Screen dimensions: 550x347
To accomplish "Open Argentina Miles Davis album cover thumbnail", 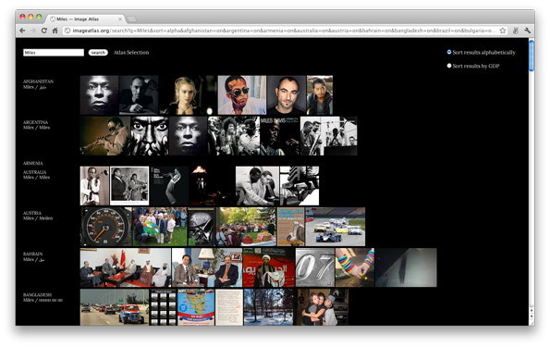I will (280, 136).
